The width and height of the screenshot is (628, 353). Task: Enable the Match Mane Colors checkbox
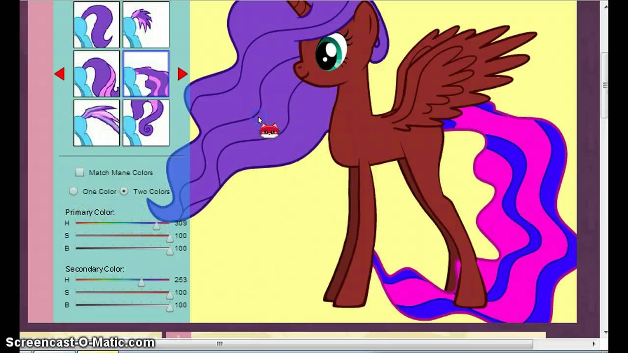(x=79, y=173)
